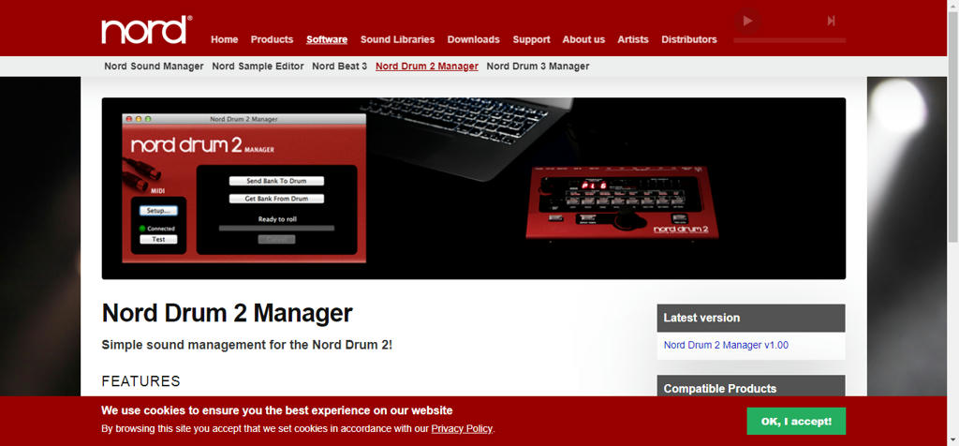Click the Nord Drum 2 Manager heading
Screen dimensions: 959x446
click(227, 313)
